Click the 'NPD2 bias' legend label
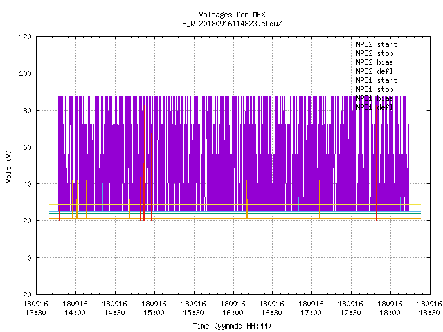Image resolution: width=443 pixels, height=332 pixels. point(374,62)
